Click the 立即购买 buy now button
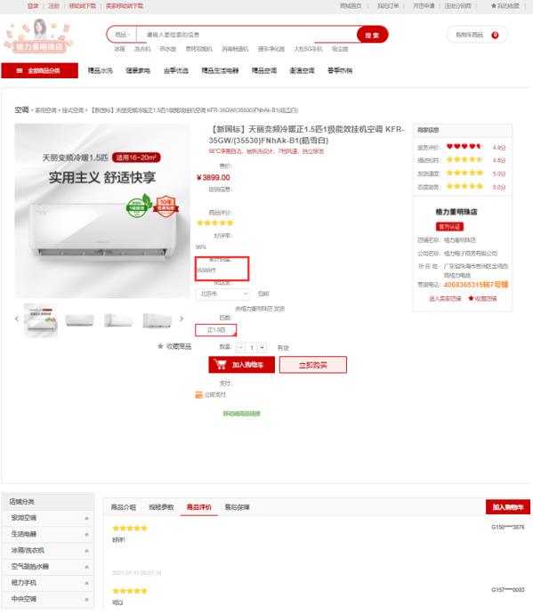533x614 pixels. (x=313, y=365)
